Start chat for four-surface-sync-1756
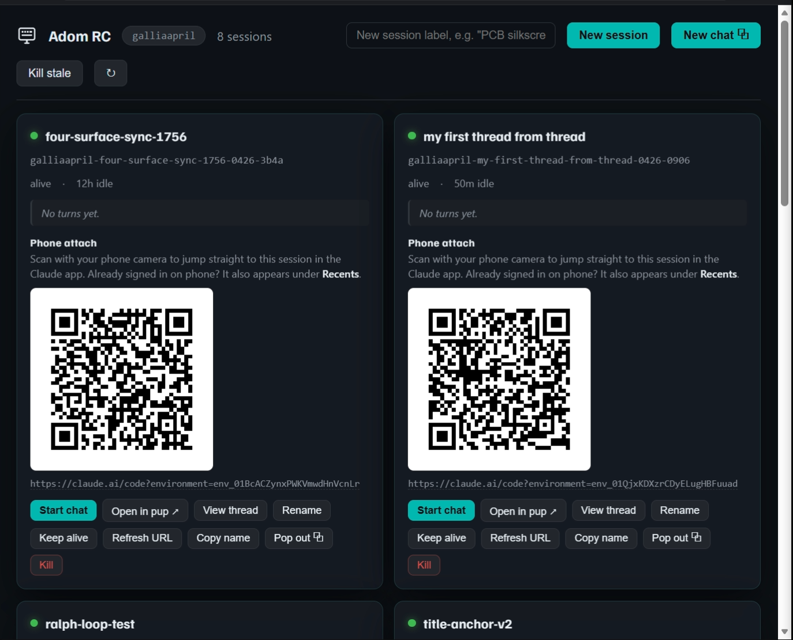 63,510
